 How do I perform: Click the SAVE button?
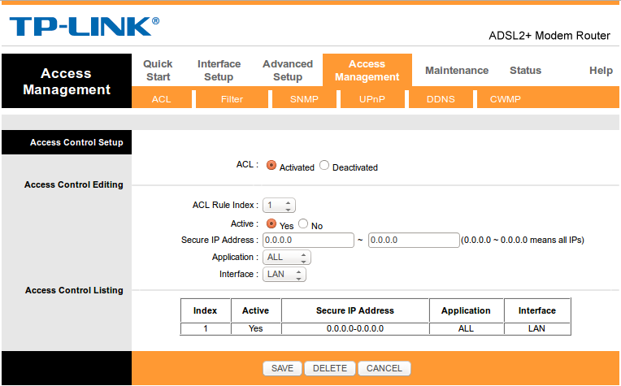pos(282,368)
